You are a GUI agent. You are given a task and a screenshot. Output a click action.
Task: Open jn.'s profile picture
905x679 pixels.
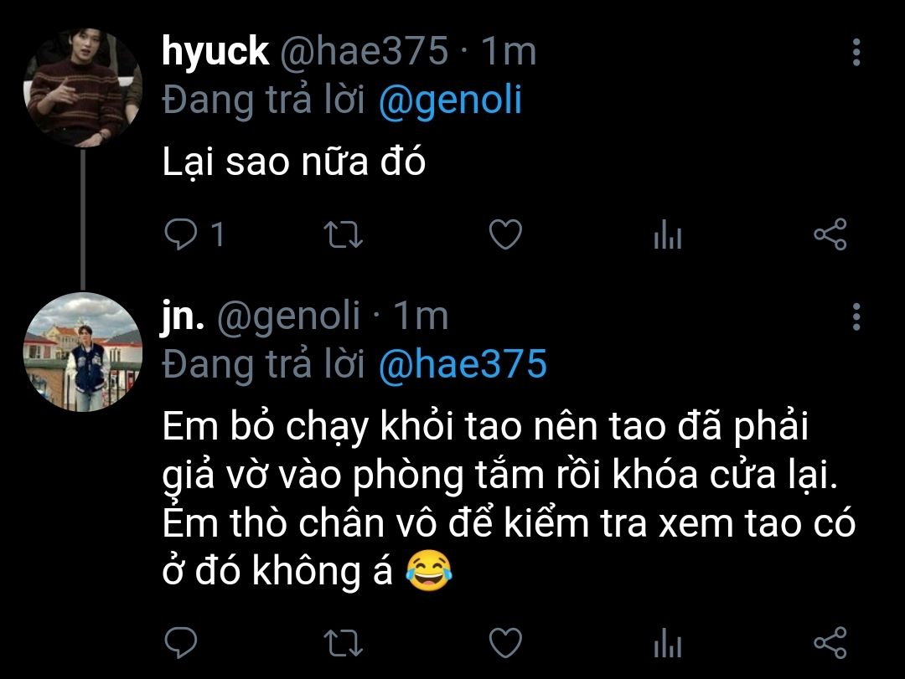click(x=82, y=352)
